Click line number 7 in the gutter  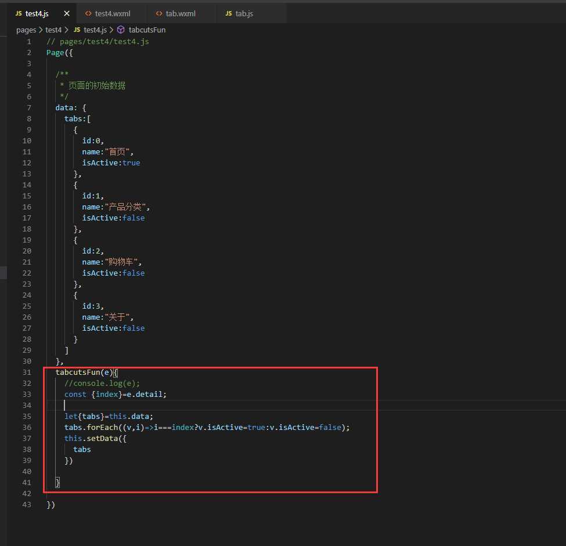tap(29, 107)
